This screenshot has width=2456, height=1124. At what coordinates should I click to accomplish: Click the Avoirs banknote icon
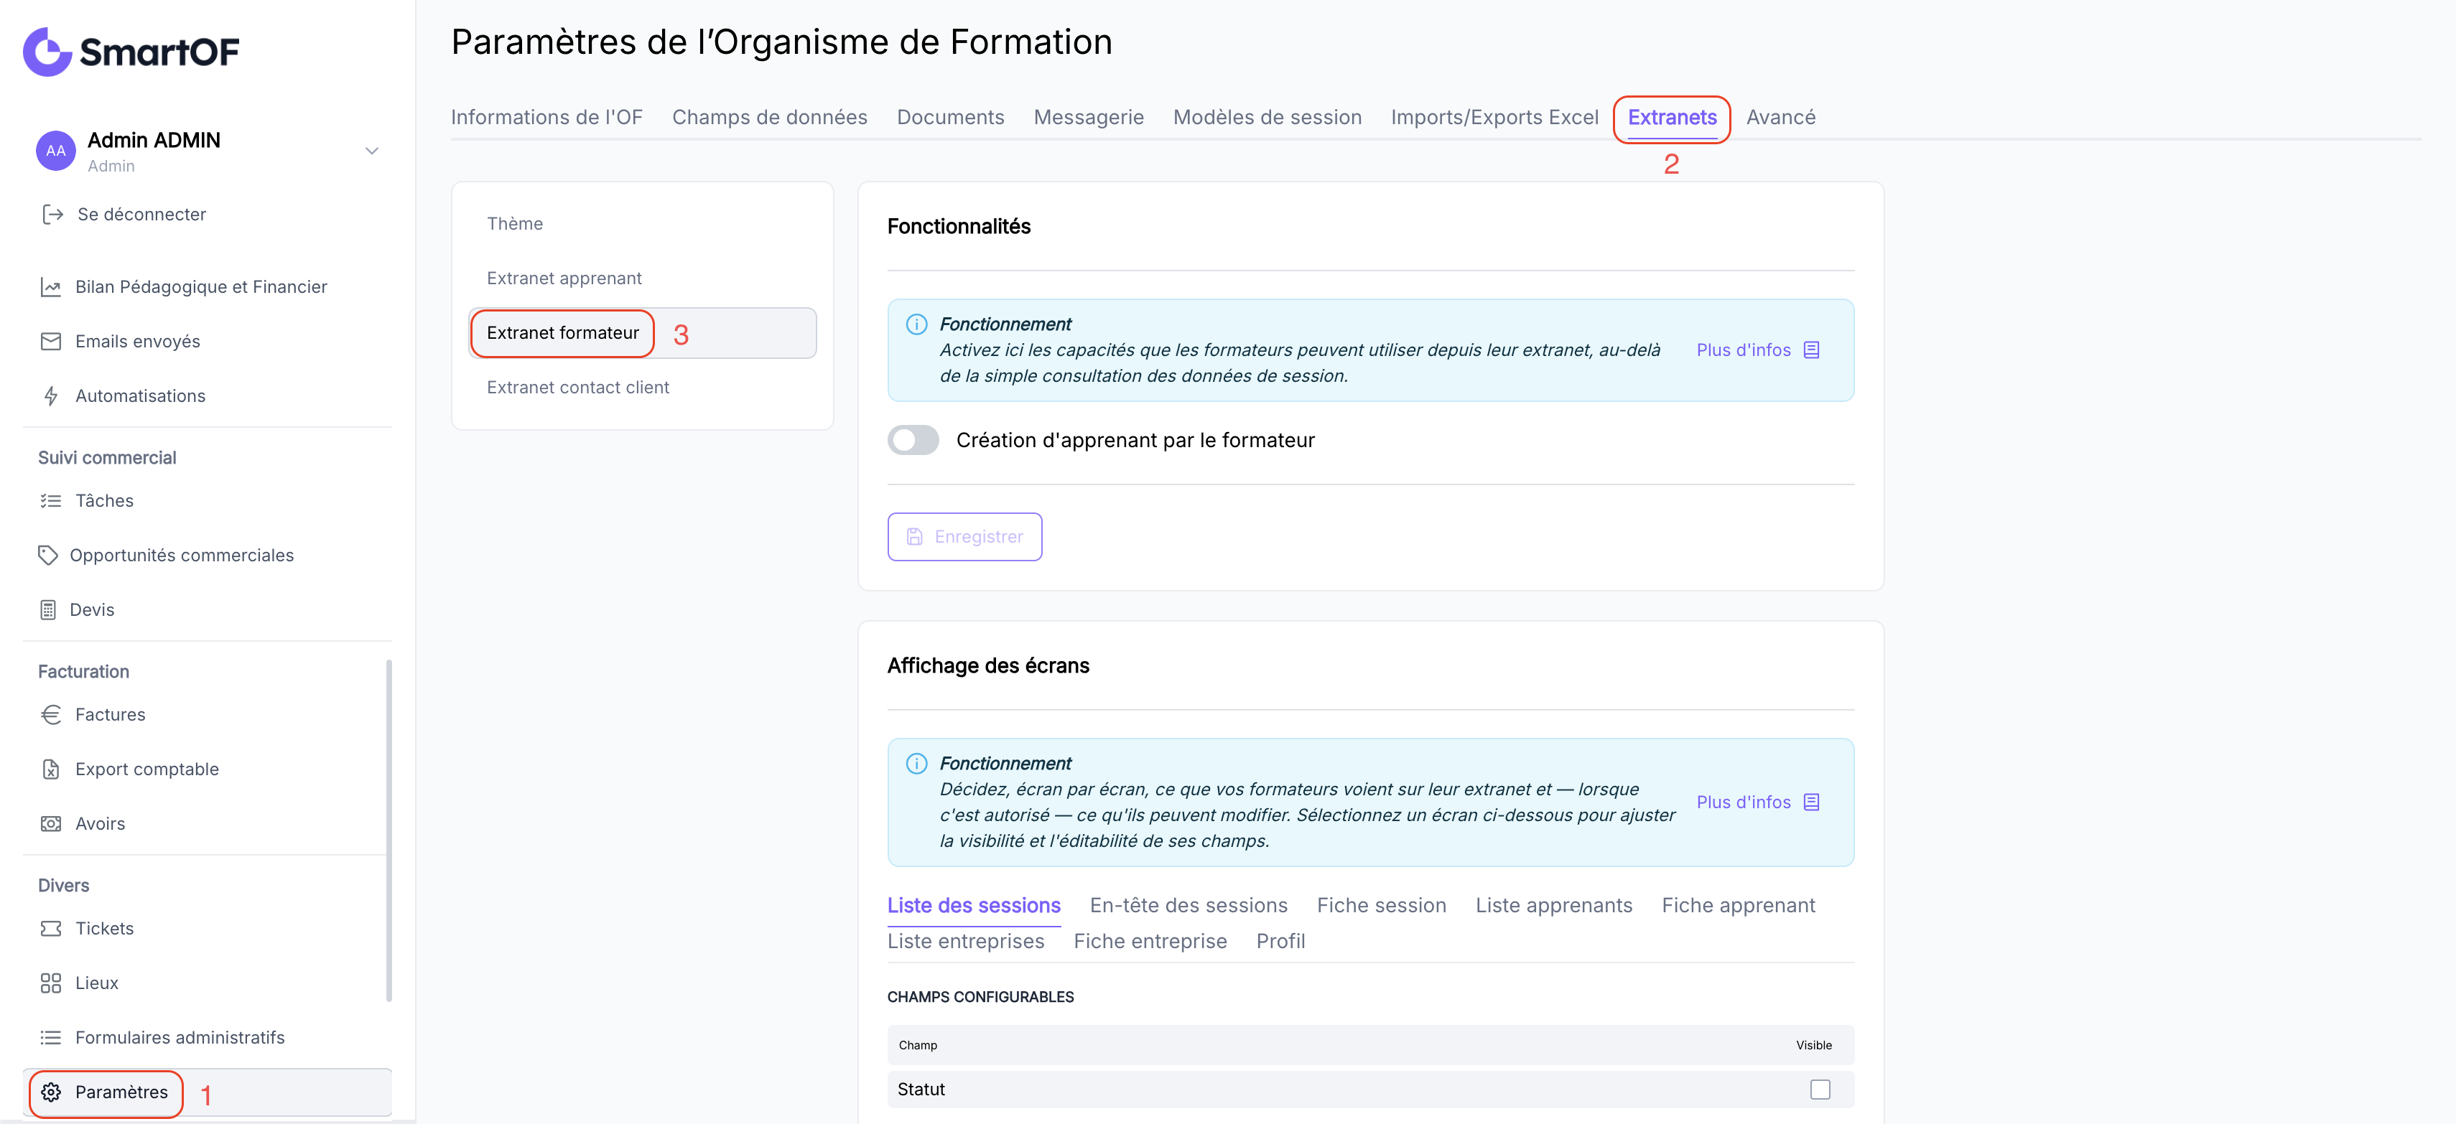50,823
